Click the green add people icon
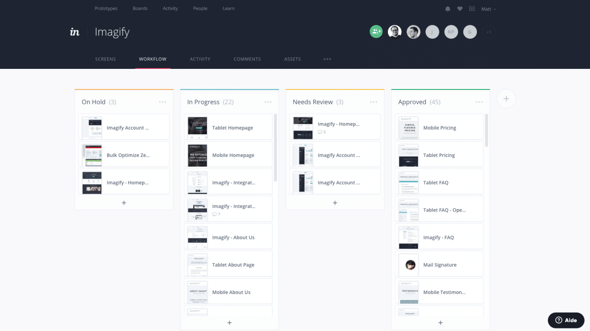The height and width of the screenshot is (331, 590). tap(376, 32)
